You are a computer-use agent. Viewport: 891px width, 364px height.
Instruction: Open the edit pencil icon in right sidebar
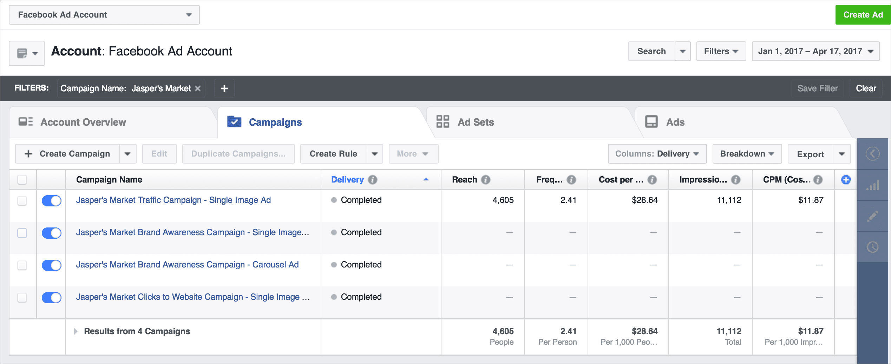pos(872,216)
